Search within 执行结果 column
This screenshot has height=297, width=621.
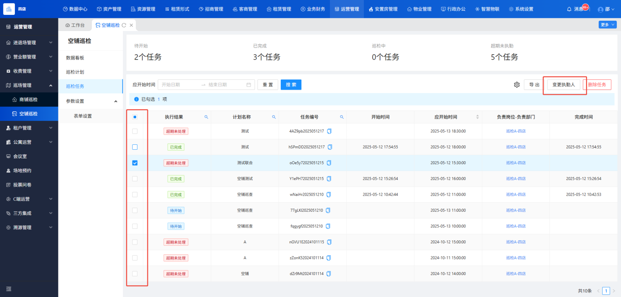coord(206,117)
